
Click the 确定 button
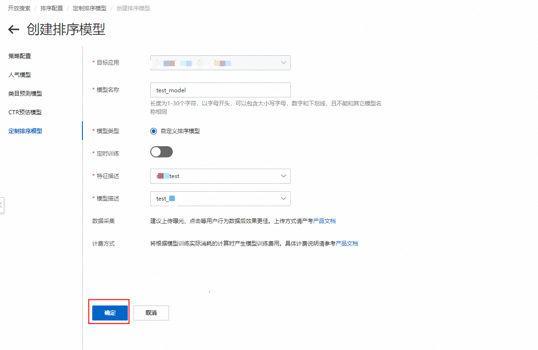(110, 313)
